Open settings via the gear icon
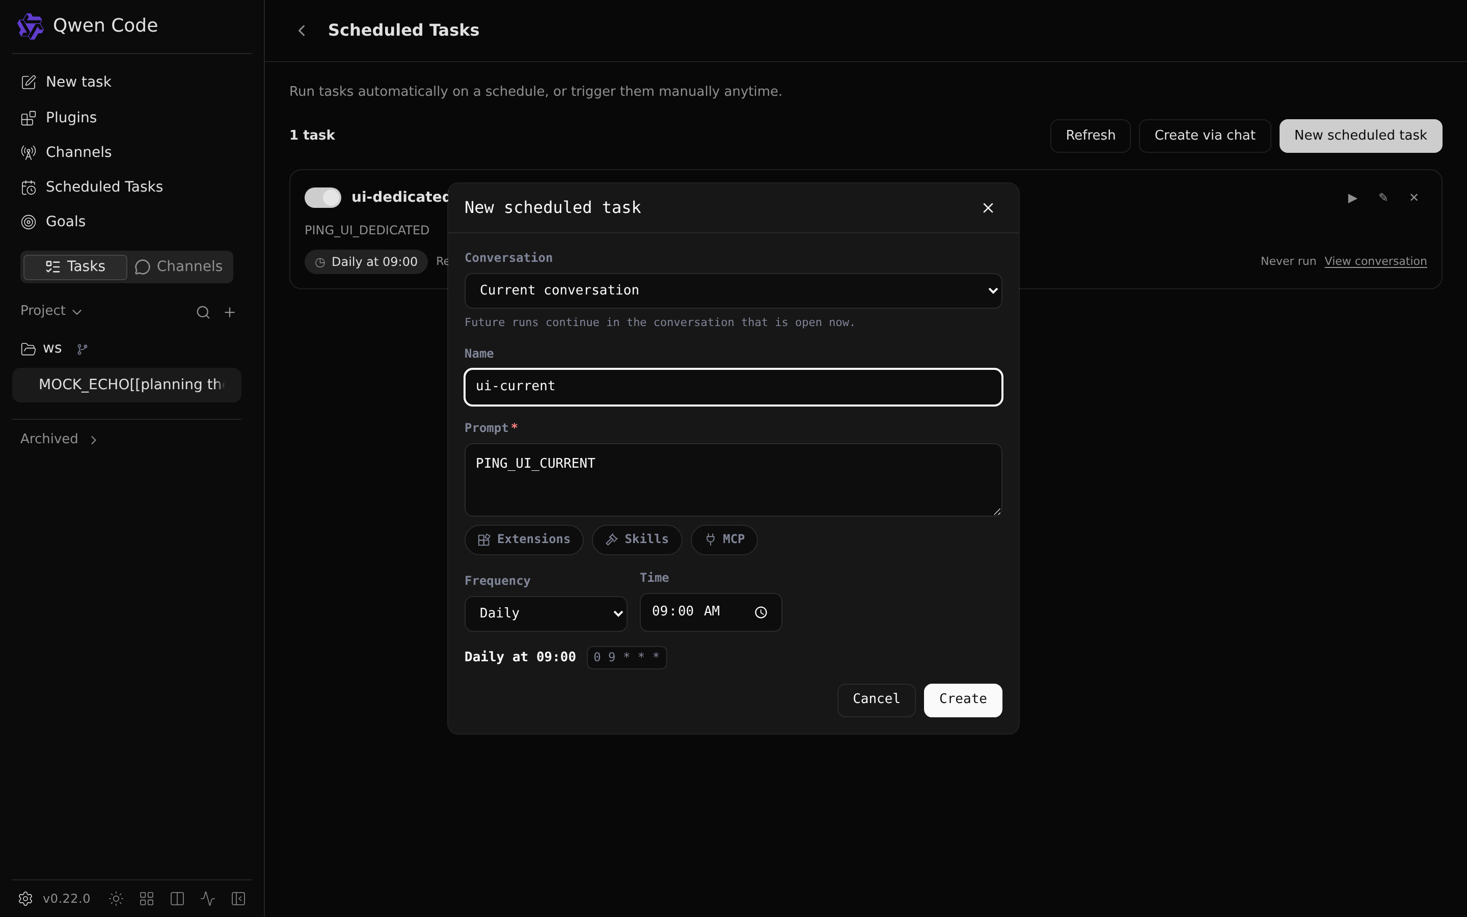 click(x=25, y=898)
